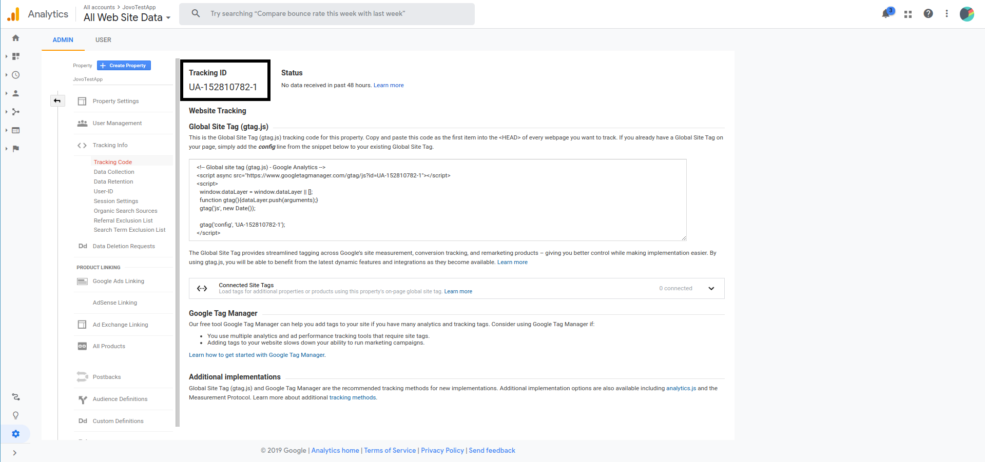Click the Connected Site Tags icon
The height and width of the screenshot is (462, 985).
(x=202, y=288)
